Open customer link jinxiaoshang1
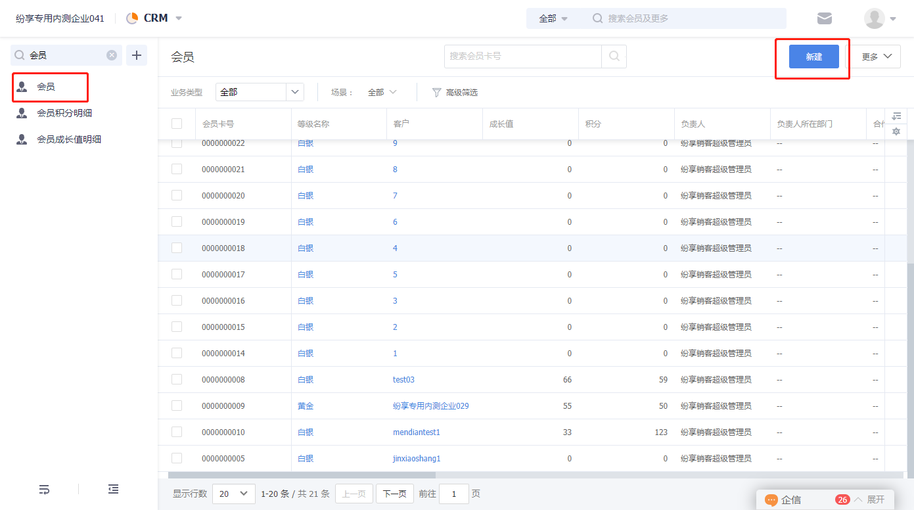914x510 pixels. tap(417, 459)
